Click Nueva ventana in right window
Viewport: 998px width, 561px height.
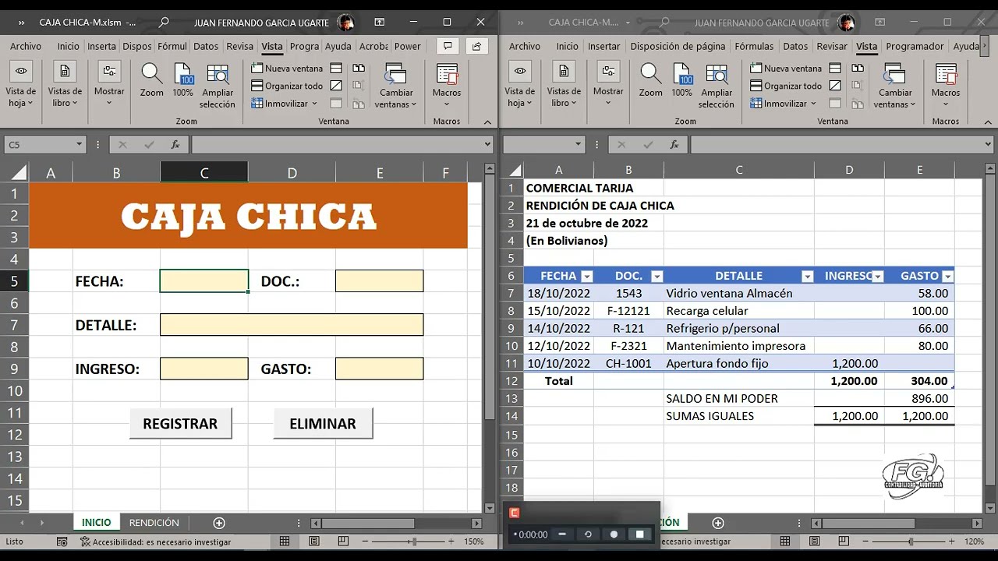tap(786, 69)
